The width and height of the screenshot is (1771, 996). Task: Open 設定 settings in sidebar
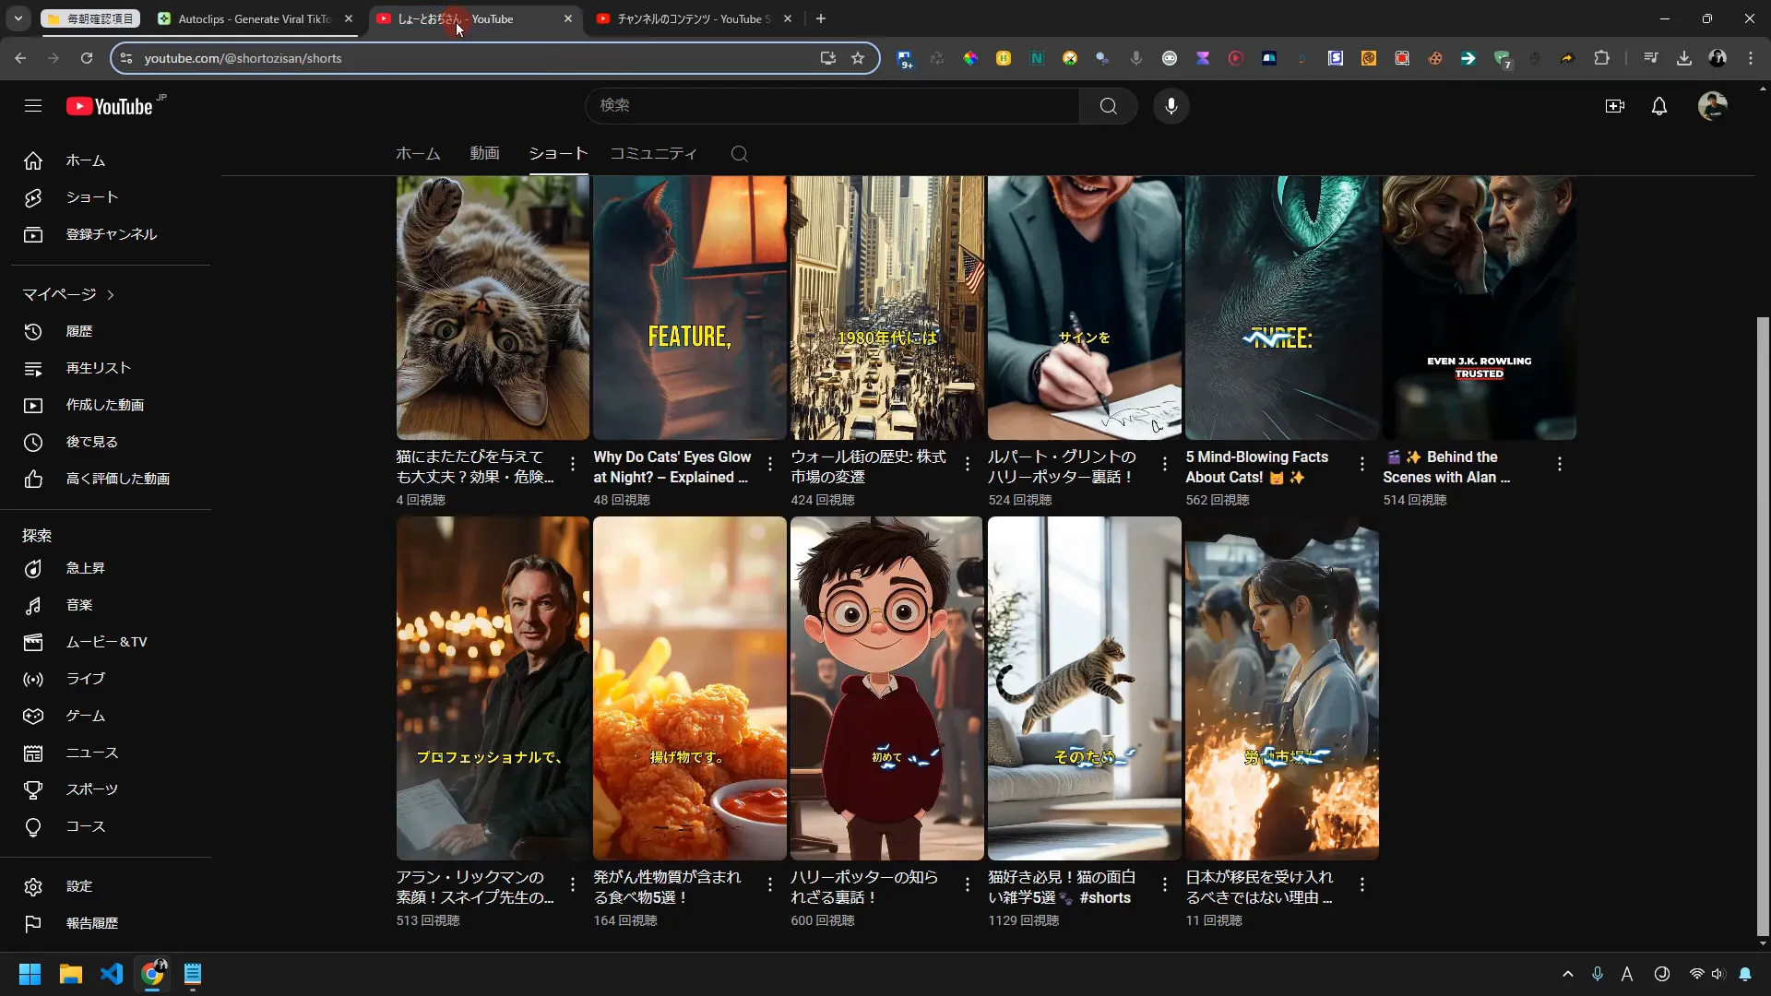[111, 886]
